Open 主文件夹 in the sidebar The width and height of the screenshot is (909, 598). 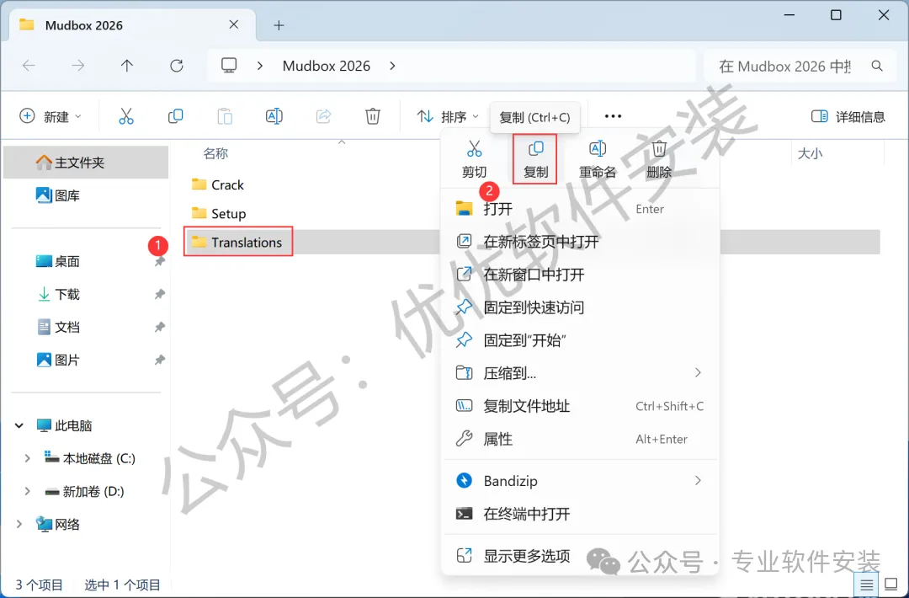(86, 163)
